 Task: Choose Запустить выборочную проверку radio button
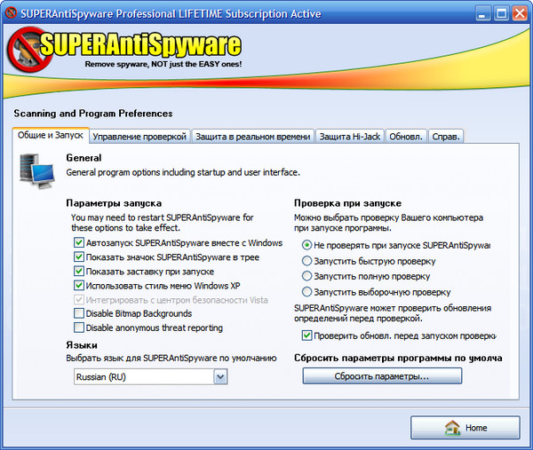(307, 291)
